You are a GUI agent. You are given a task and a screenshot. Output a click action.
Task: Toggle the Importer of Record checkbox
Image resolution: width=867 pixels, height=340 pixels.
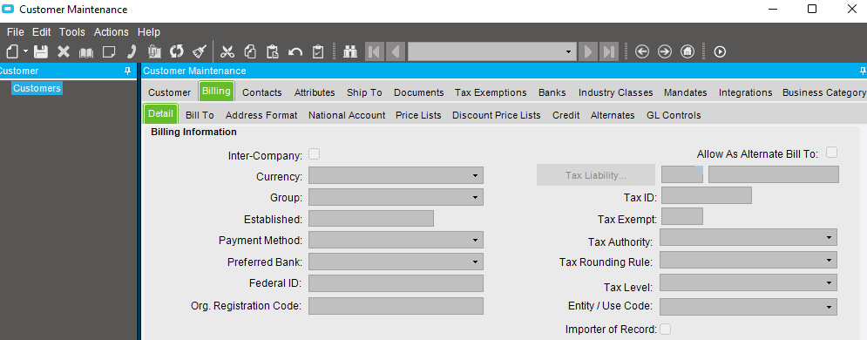[666, 329]
